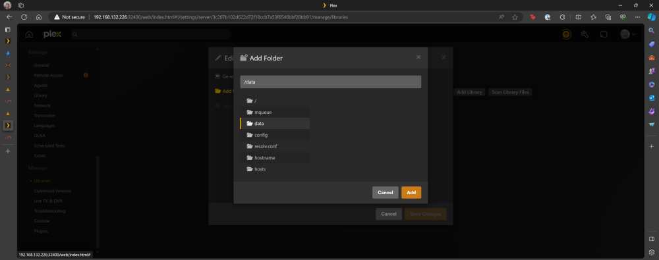The width and height of the screenshot is (659, 260).
Task: Click the Plex search box
Action: [152, 34]
